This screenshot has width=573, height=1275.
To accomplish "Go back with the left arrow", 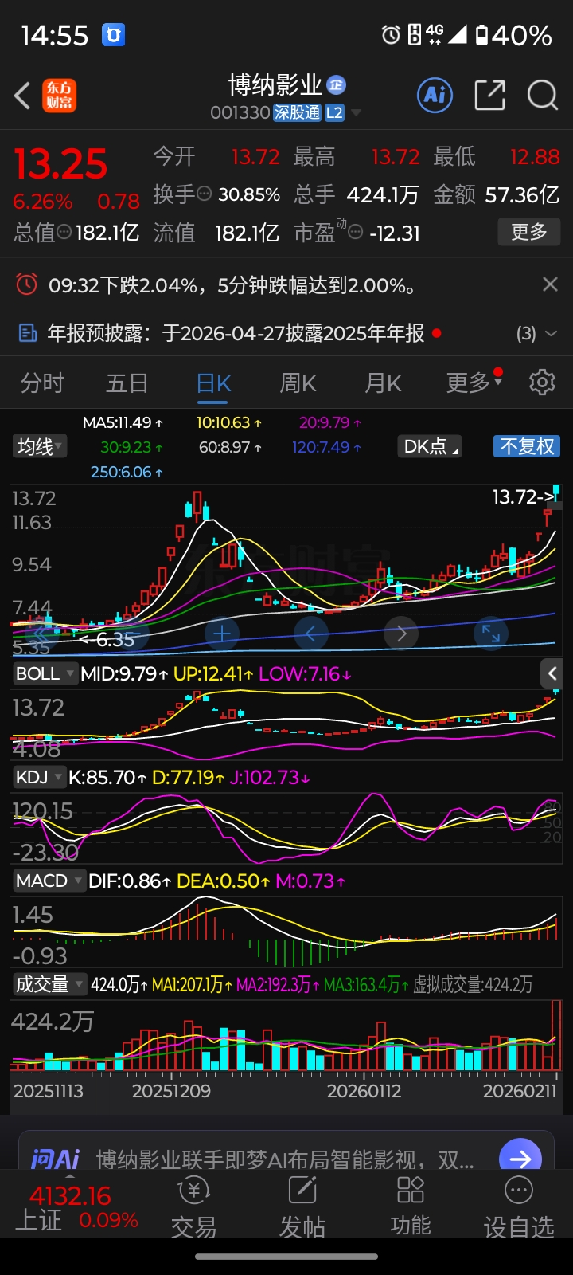I will tap(22, 96).
